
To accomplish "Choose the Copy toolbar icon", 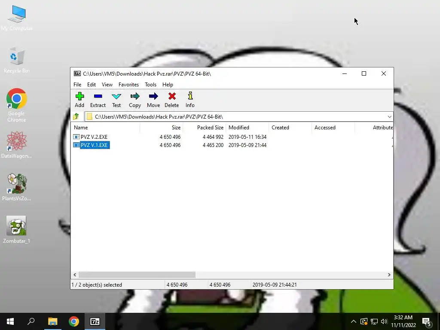I will [x=135, y=97].
